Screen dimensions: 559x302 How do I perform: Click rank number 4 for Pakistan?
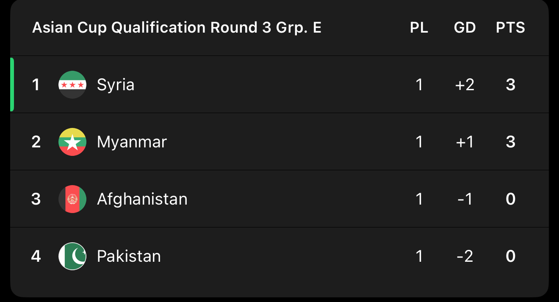(36, 256)
